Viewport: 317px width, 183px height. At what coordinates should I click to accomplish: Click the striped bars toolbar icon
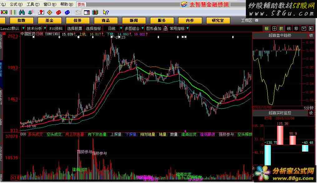pyautogui.click(x=13, y=12)
